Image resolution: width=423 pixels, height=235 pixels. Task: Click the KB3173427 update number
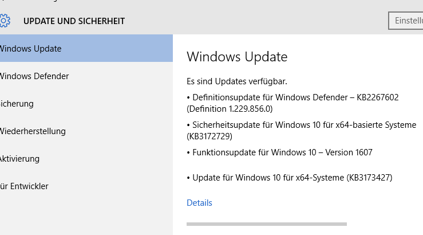point(370,178)
